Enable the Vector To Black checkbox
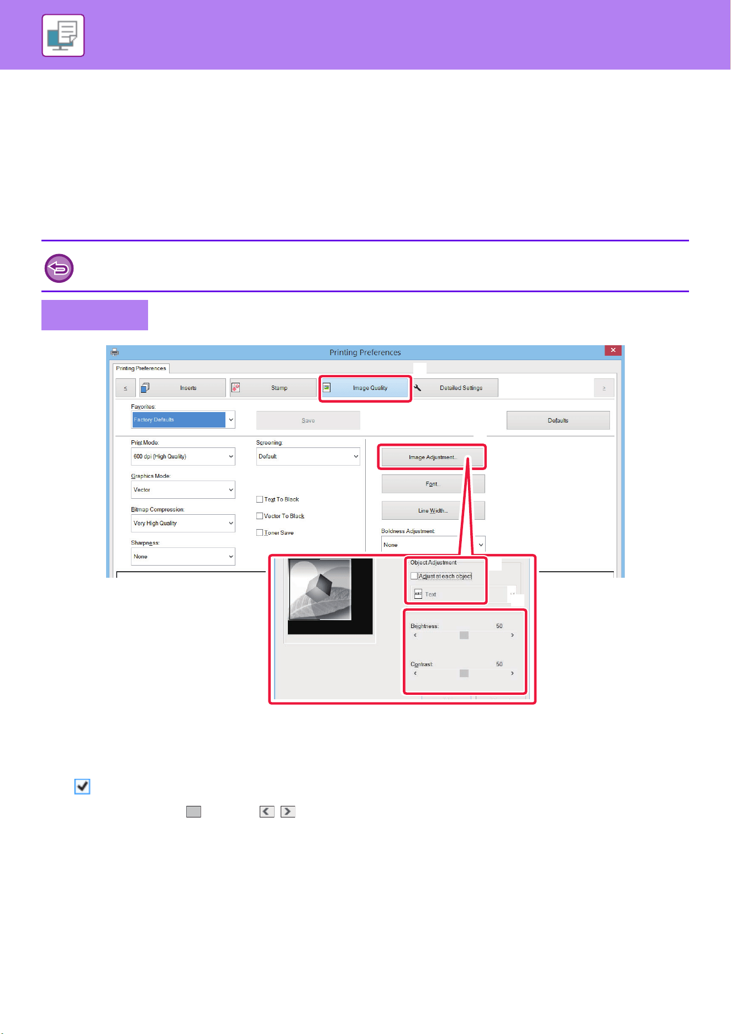This screenshot has width=731, height=1034. click(x=260, y=516)
